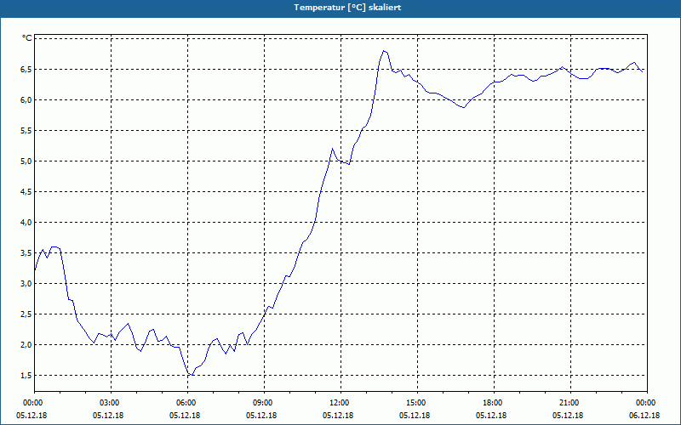This screenshot has width=681, height=425.
Task: Select the "4,5" y-axis value
Action: (26, 192)
